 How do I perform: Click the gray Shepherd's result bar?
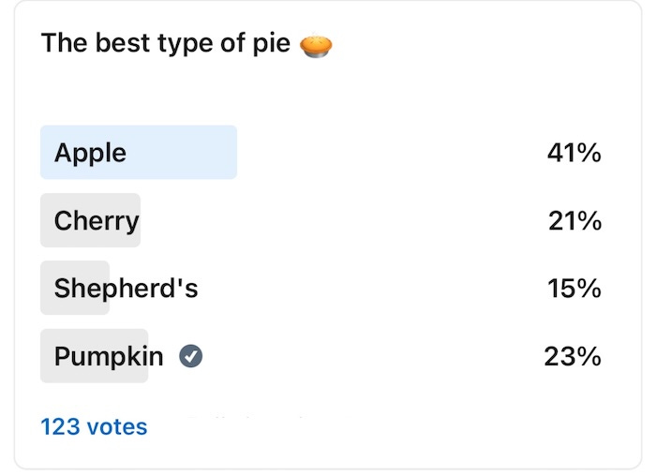click(75, 288)
